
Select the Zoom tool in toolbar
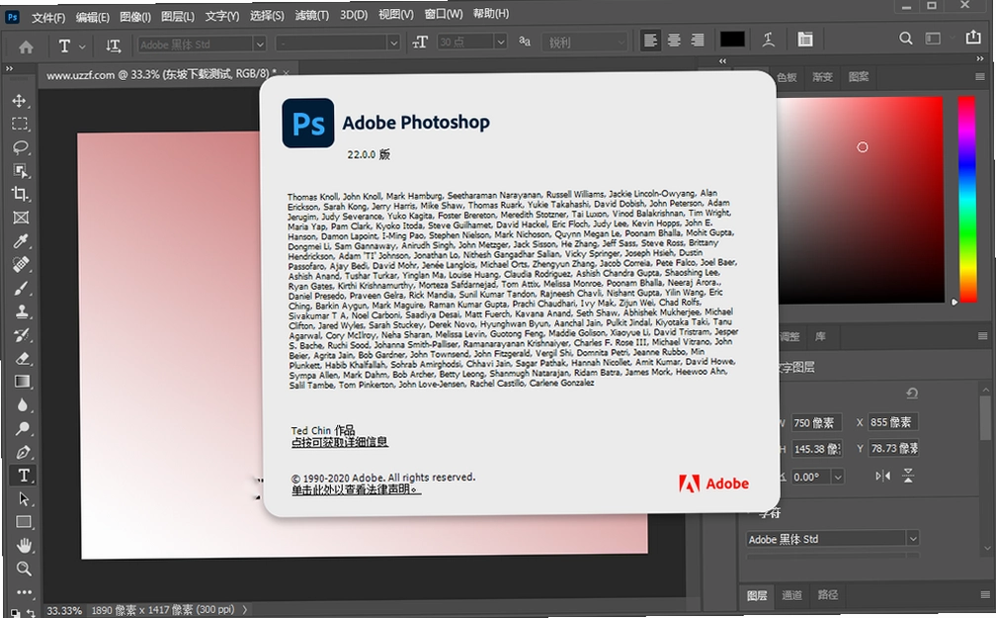24,569
